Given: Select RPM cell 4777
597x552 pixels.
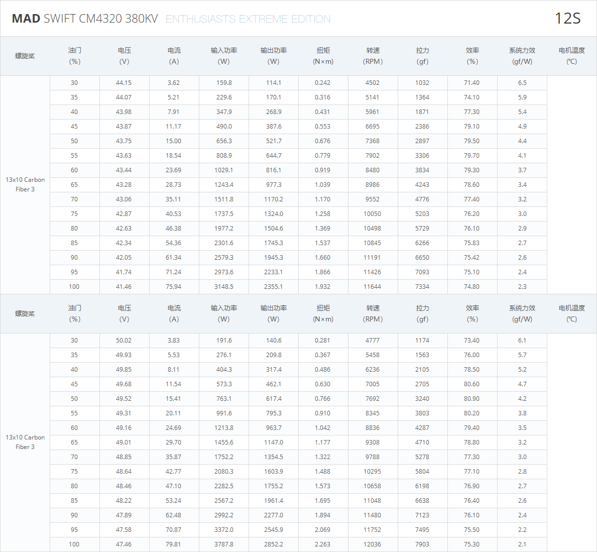Looking at the screenshot, I should (373, 341).
